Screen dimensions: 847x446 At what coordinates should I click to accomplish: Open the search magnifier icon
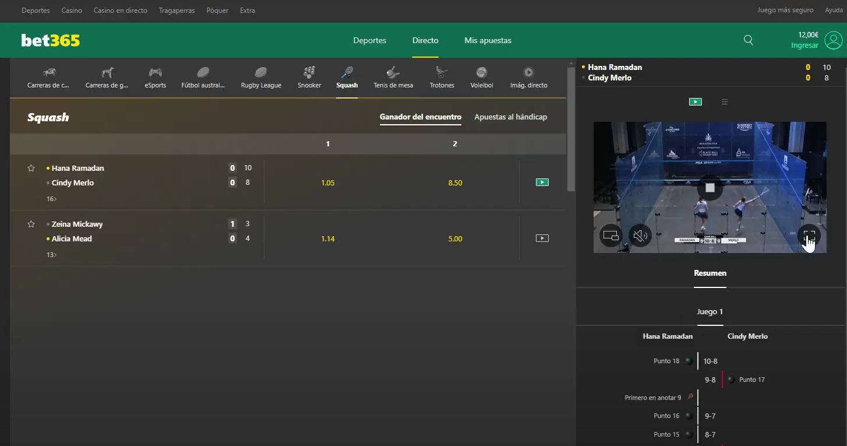[x=748, y=40]
